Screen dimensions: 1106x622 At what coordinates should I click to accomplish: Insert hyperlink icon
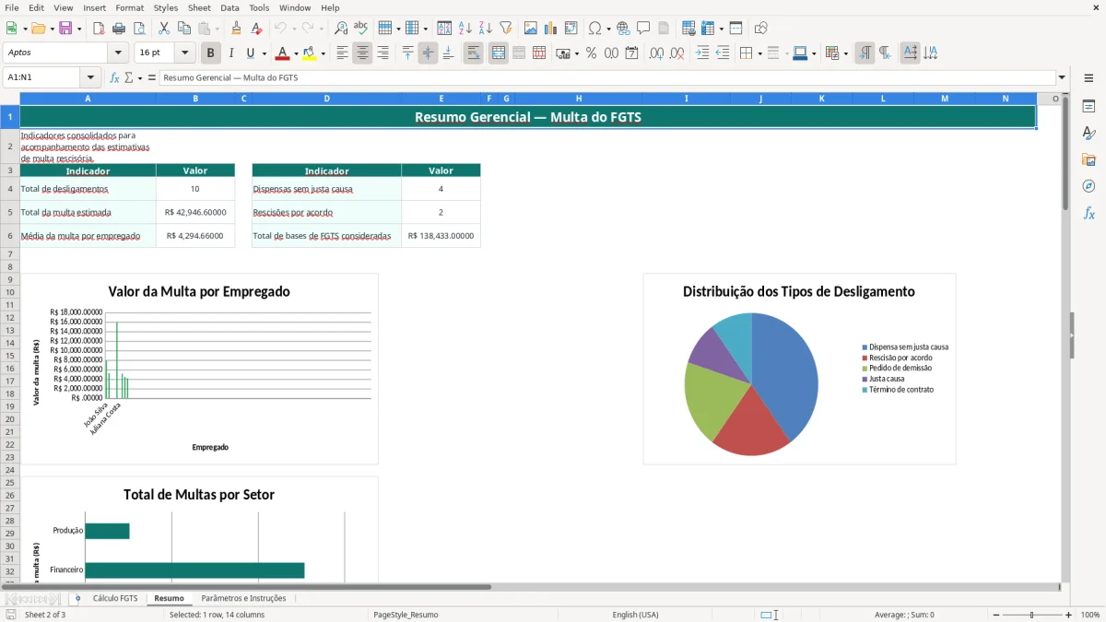tap(623, 29)
